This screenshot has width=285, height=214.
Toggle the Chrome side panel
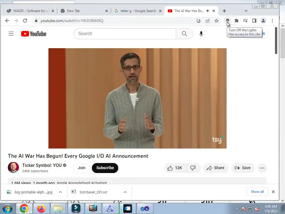coord(254,21)
